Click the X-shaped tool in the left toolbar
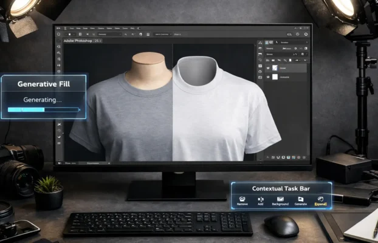 [59, 125]
